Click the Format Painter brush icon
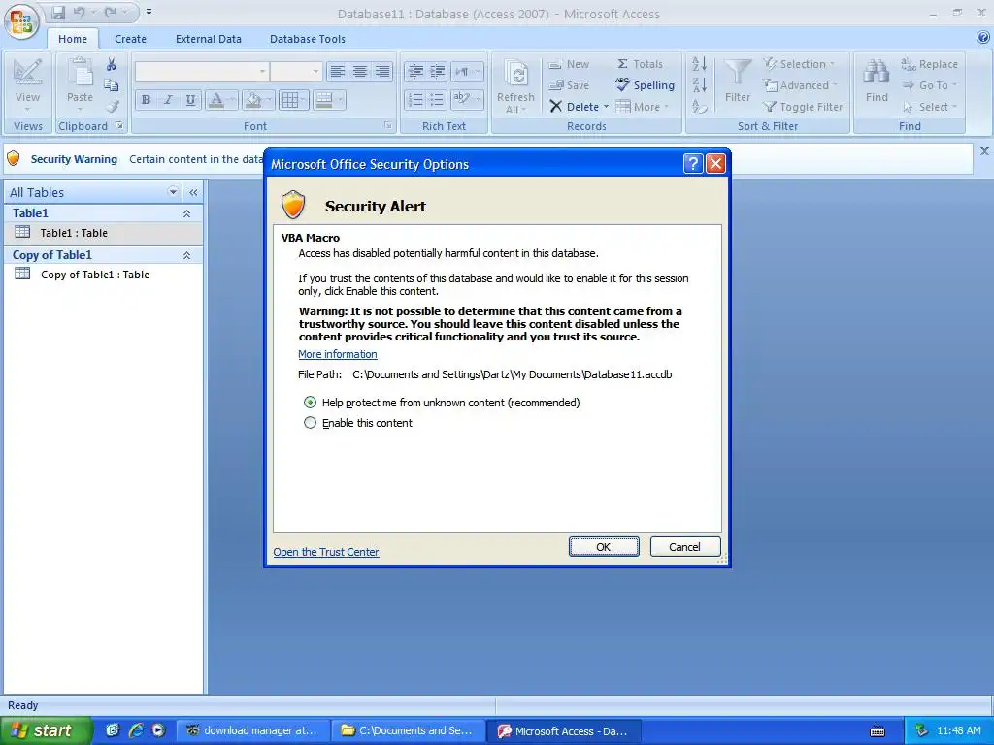Image resolution: width=994 pixels, height=745 pixels. (113, 107)
